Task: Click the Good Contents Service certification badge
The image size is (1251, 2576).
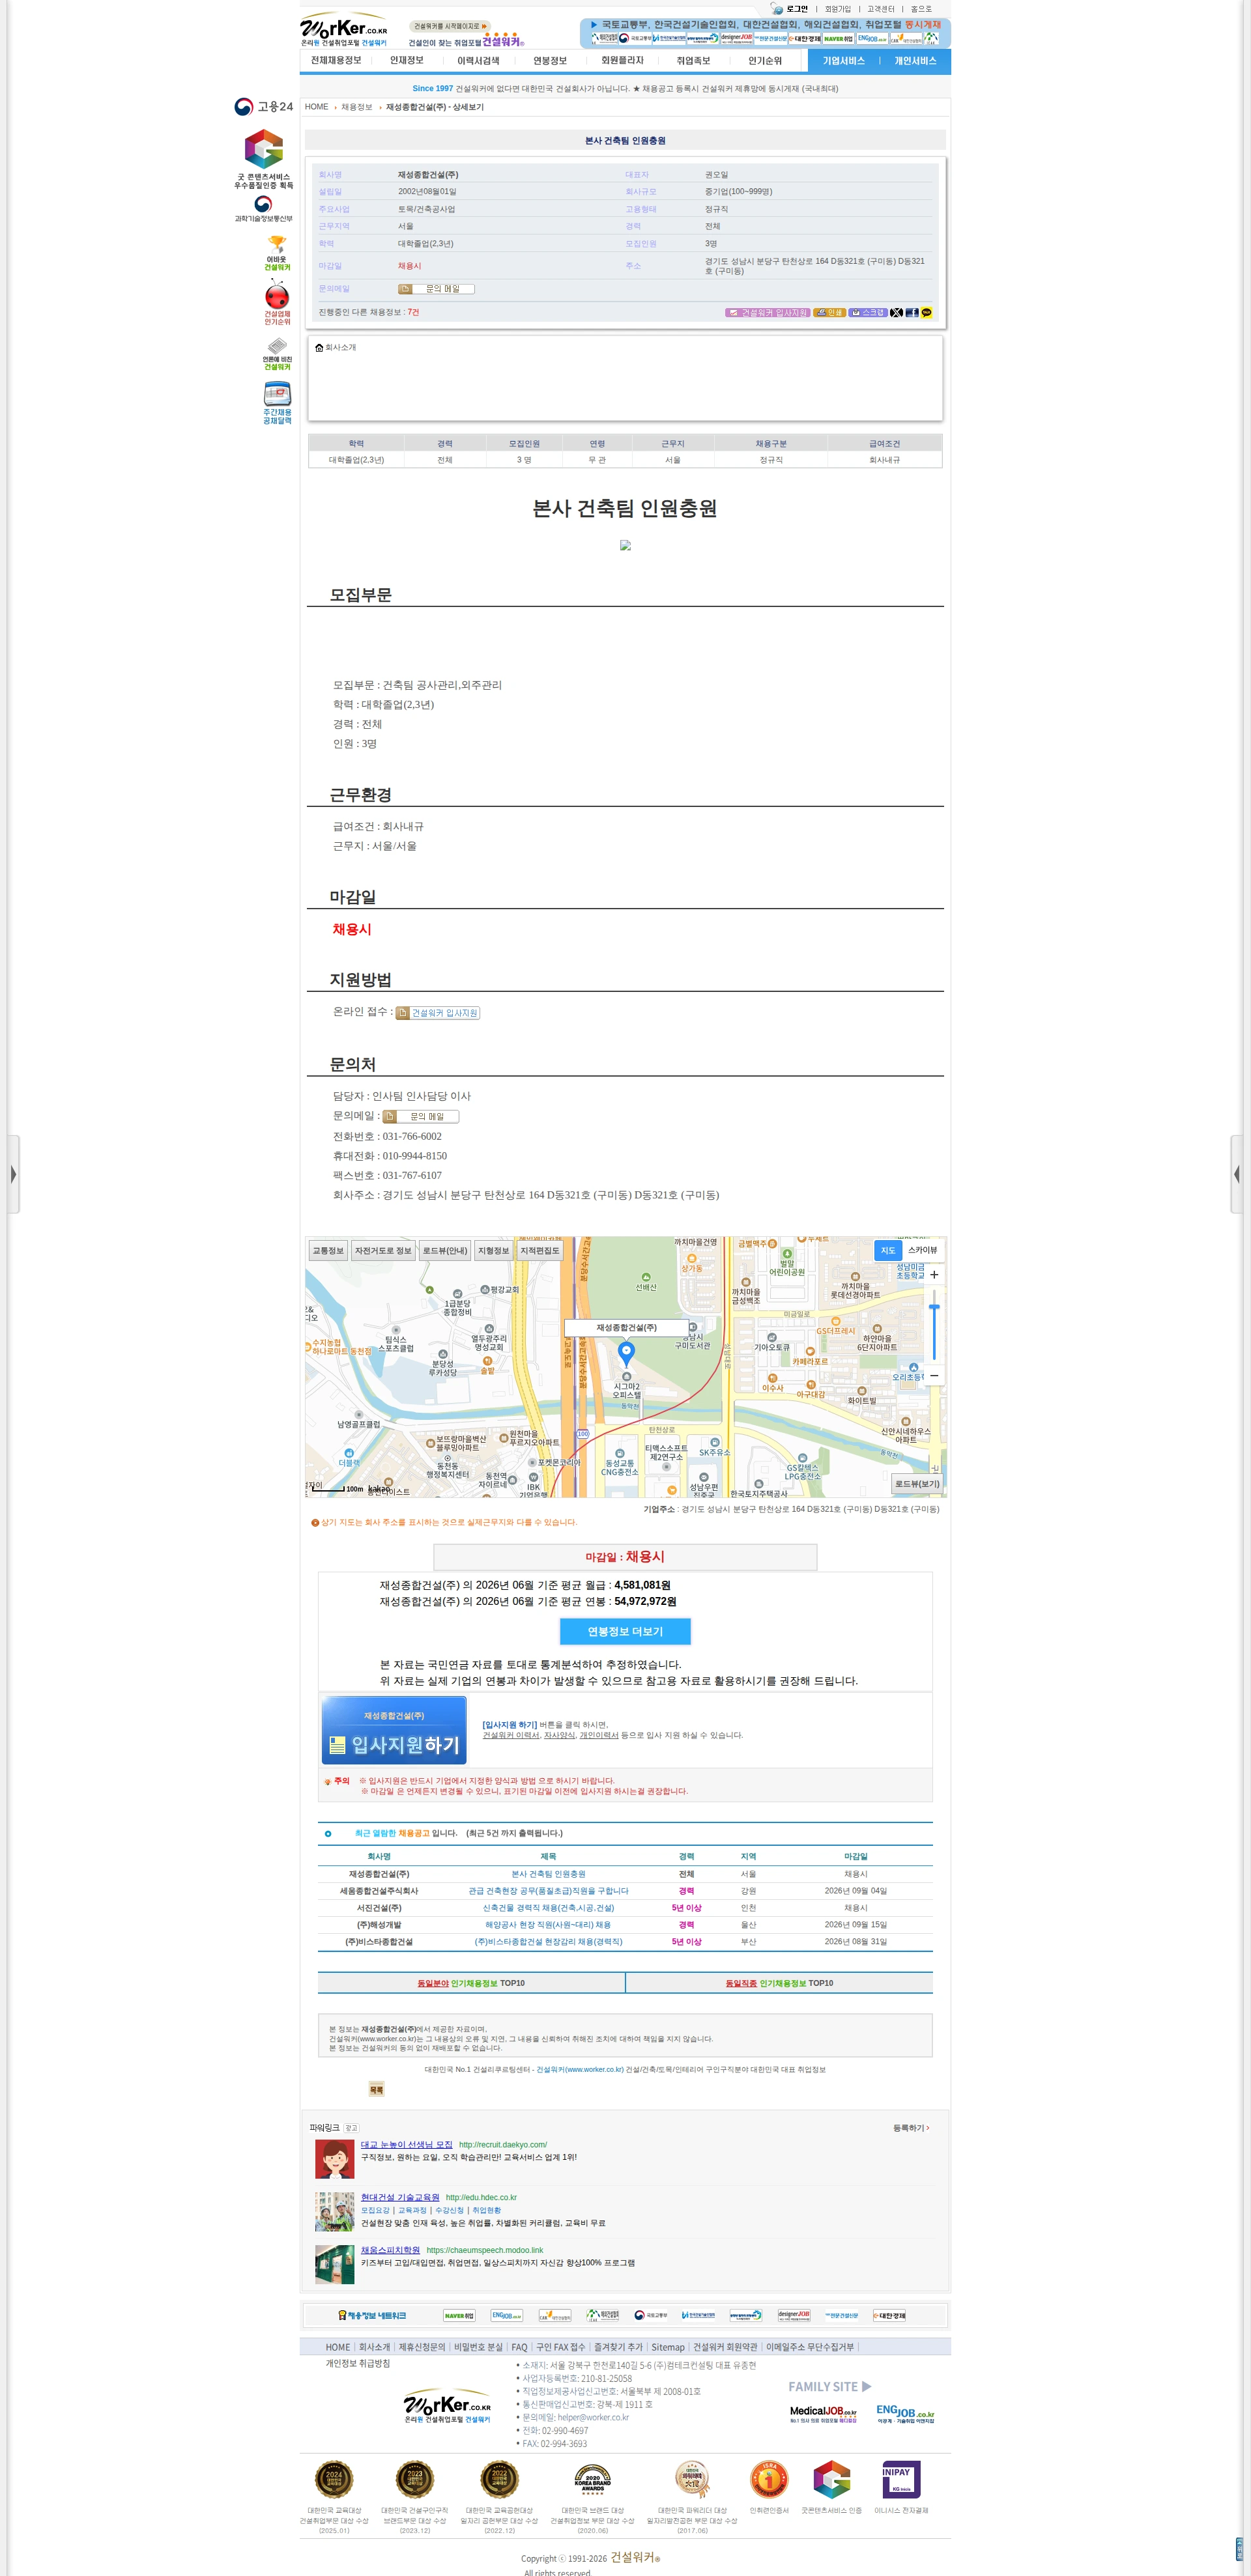Action: [x=264, y=159]
